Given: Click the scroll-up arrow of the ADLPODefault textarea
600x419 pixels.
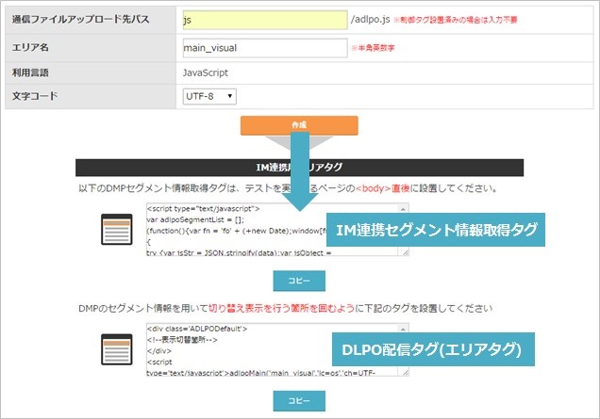Looking at the screenshot, I should [x=403, y=329].
